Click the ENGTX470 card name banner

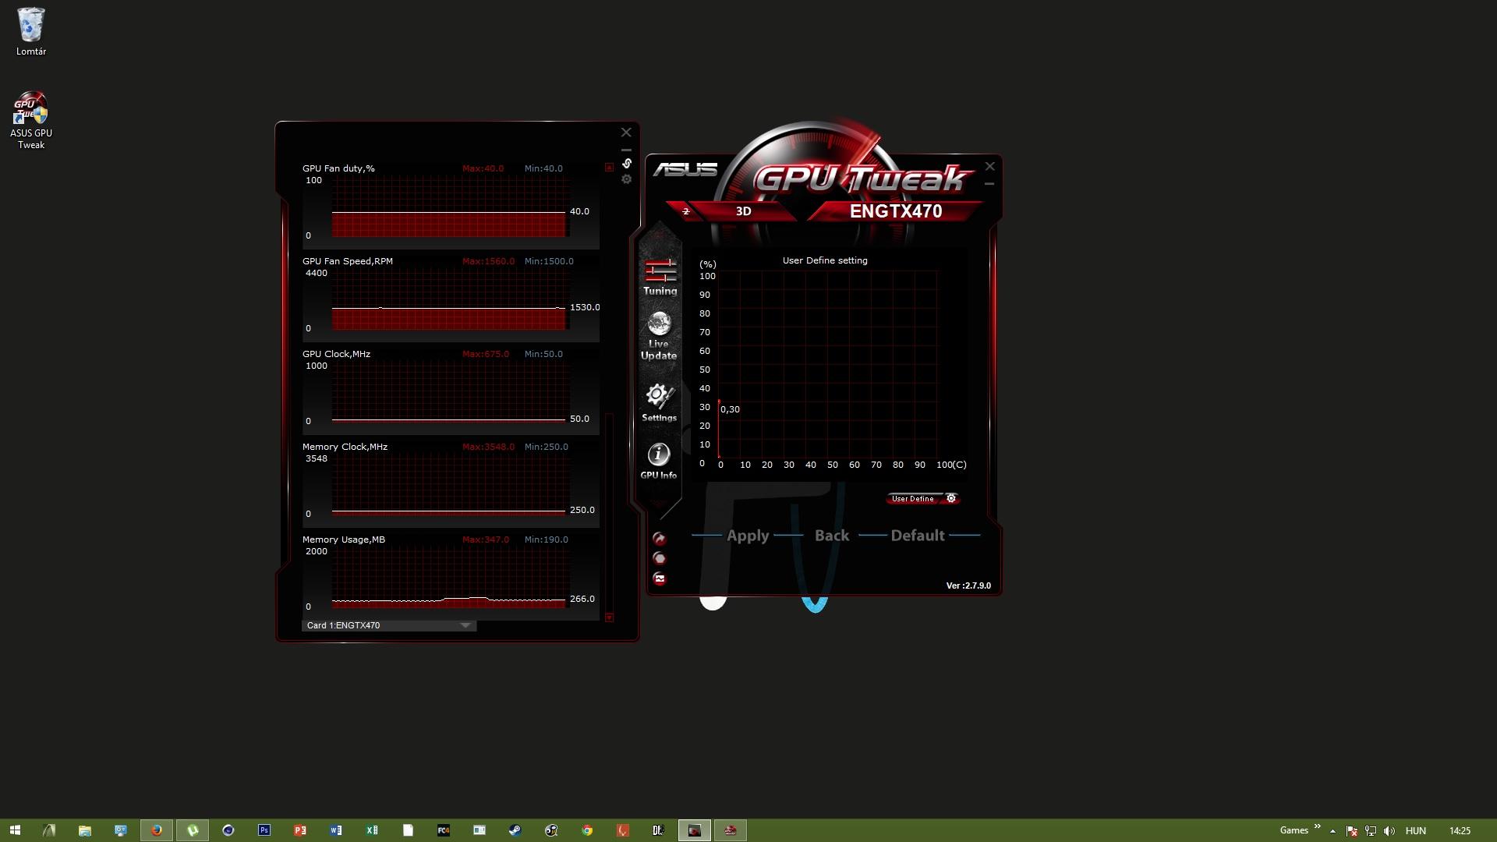point(896,211)
